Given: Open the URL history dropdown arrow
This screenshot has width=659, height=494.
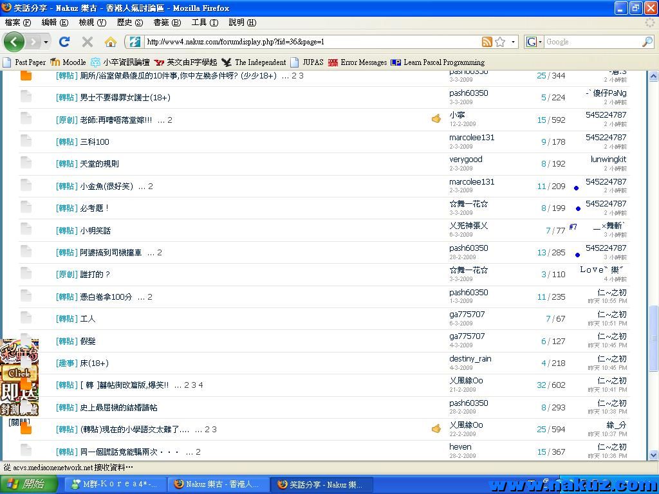Looking at the screenshot, I should coord(513,42).
